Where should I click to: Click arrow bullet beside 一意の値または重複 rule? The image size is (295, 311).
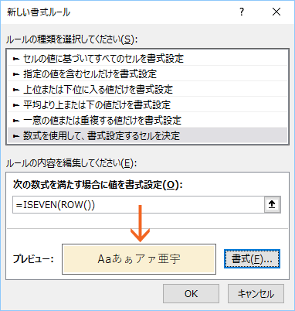[x=16, y=121]
